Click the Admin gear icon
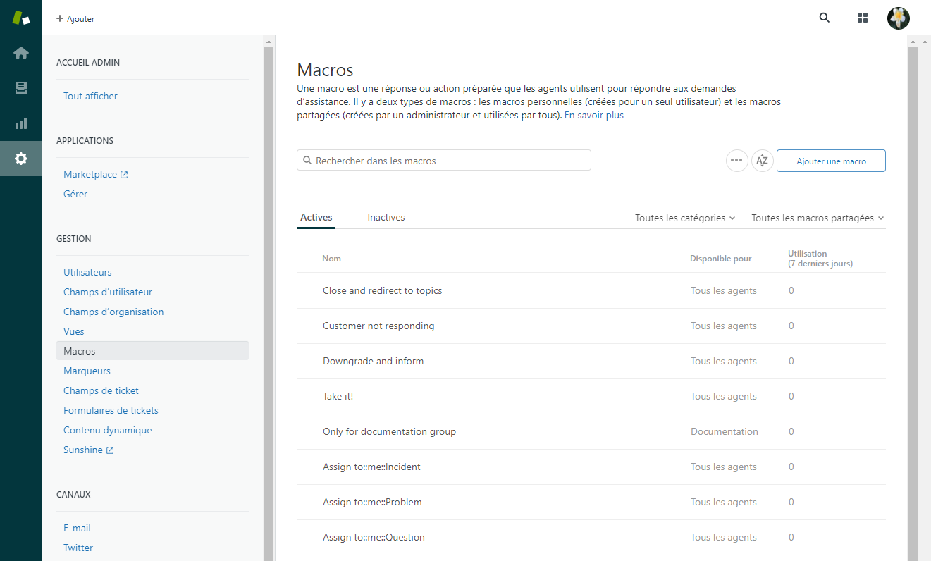 click(x=21, y=159)
